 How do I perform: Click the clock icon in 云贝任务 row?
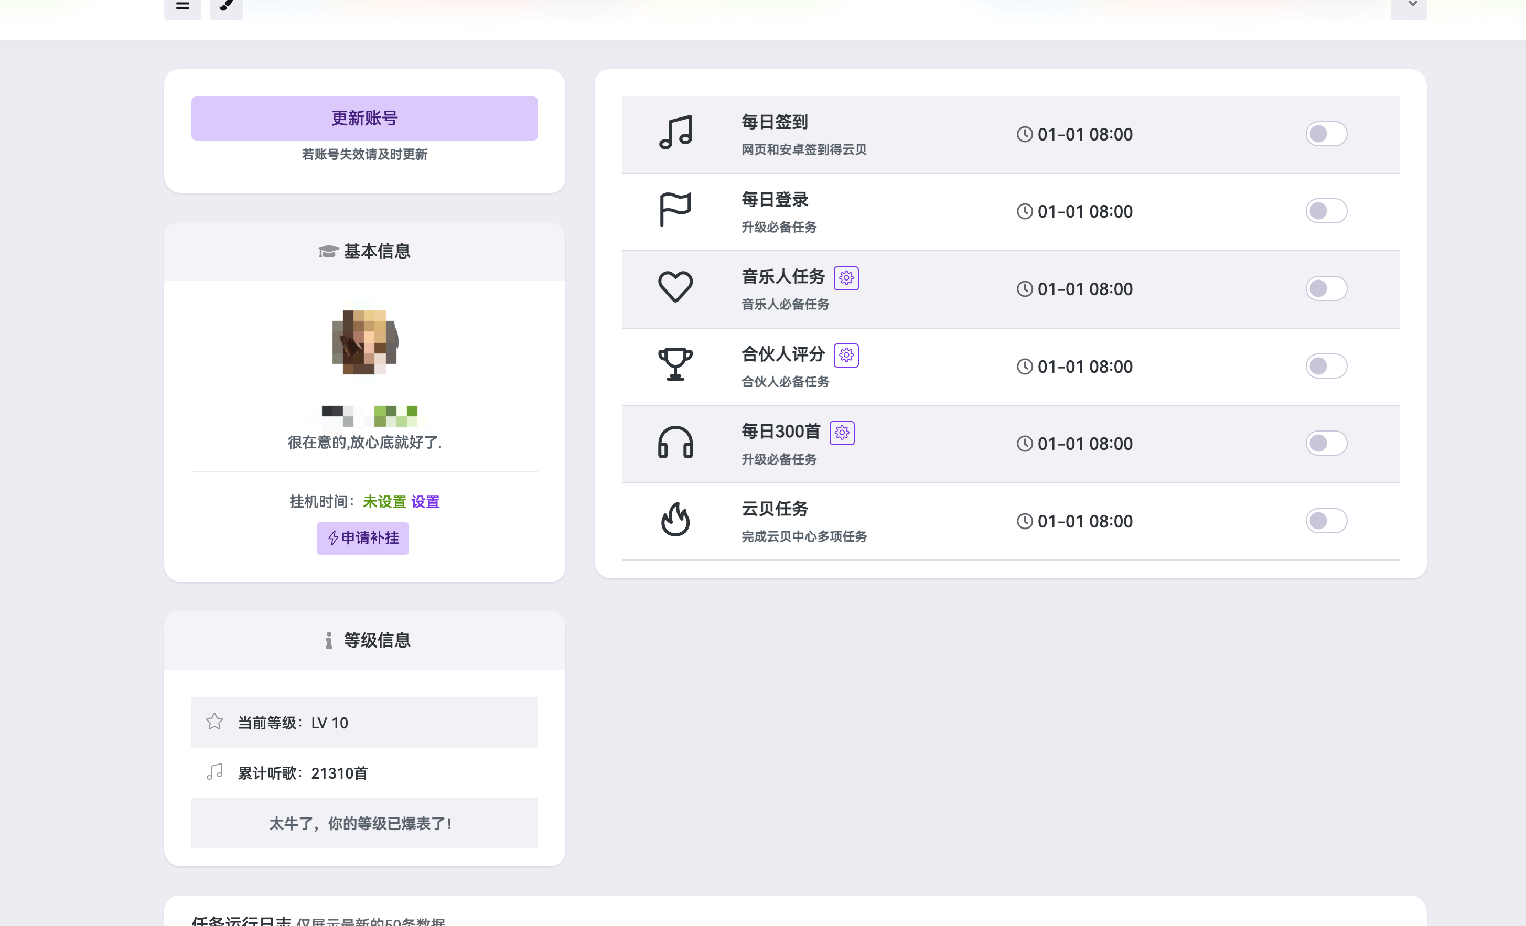[1025, 522]
